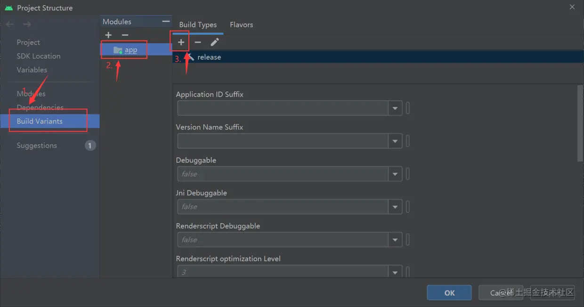Open Version Name Suffix dropdown arrow

click(x=395, y=141)
